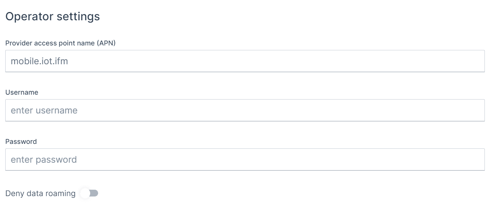
Task: Click '(APN)' in the provider label
Action: (106, 43)
